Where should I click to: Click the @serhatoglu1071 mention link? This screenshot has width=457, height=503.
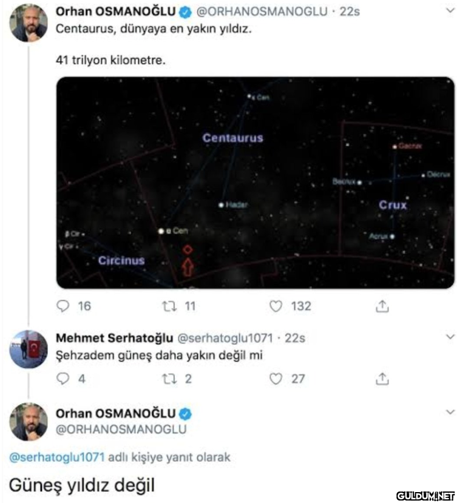click(57, 457)
